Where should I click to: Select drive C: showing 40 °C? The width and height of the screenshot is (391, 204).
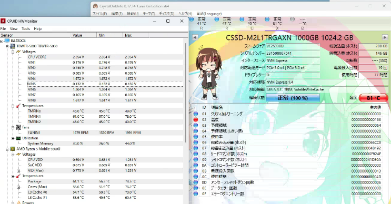pyautogui.click(x=249, y=23)
